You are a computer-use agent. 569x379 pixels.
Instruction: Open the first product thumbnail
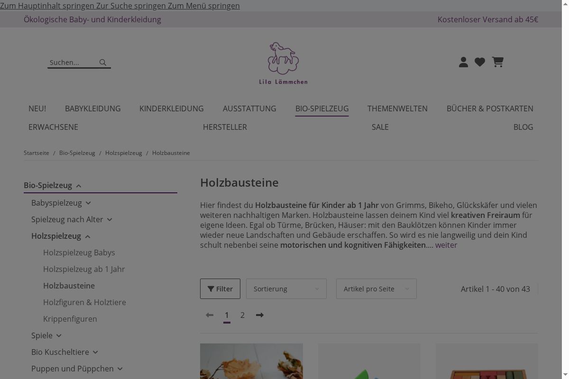click(251, 361)
